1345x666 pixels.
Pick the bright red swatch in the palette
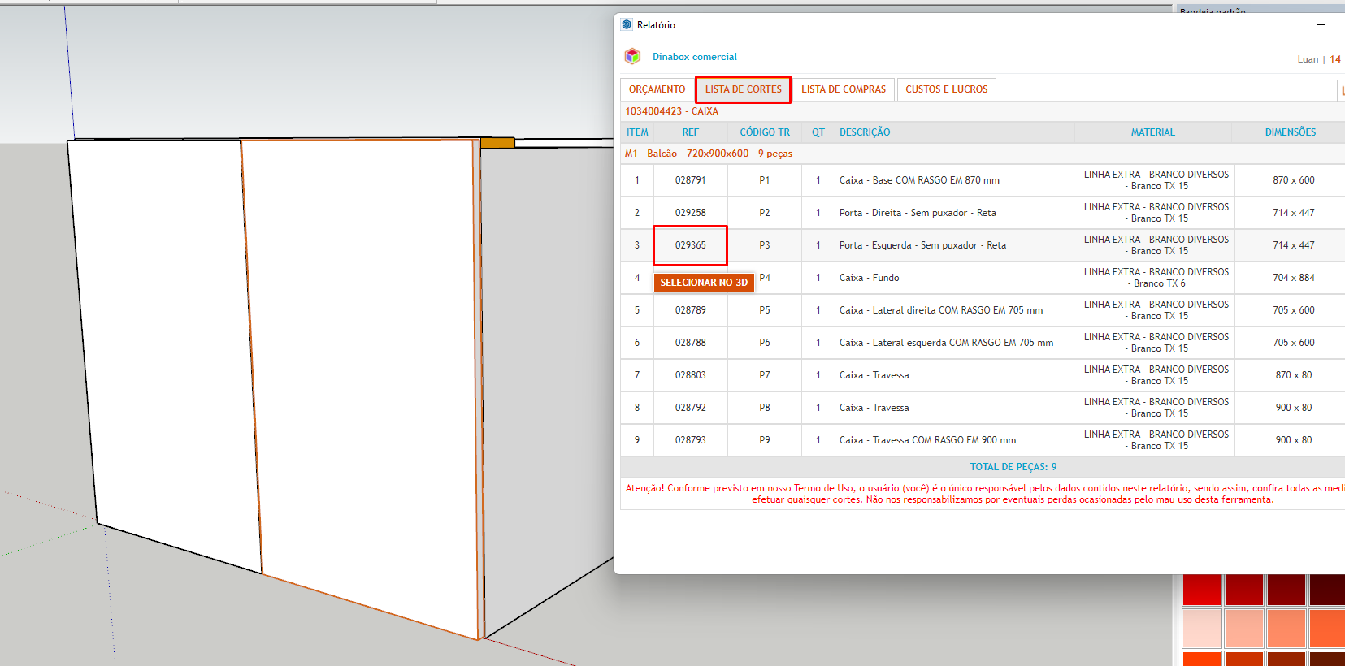[1201, 590]
